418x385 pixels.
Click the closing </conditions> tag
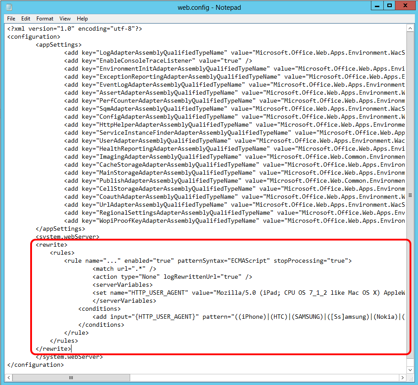[x=101, y=325]
